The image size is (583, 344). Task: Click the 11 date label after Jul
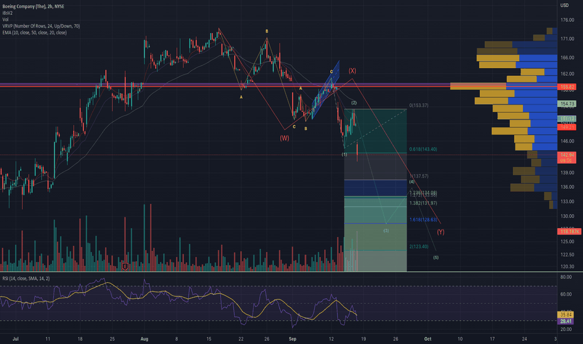coord(48,339)
